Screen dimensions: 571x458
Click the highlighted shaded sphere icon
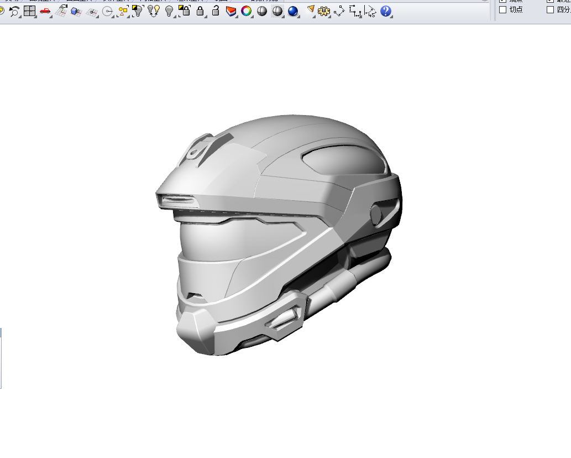277,11
